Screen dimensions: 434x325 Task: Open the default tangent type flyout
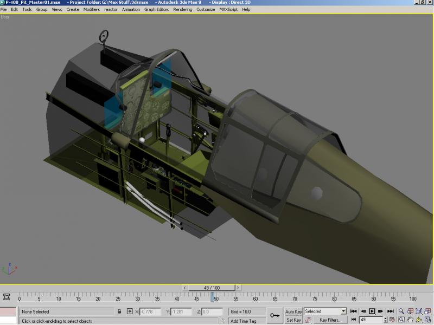click(x=308, y=320)
